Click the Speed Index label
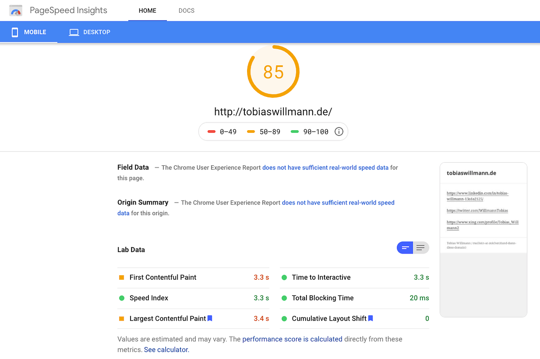540x359 pixels. click(x=149, y=298)
